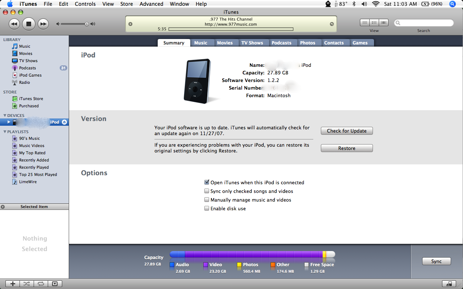
Task: Click the 90's Music smart playlist icon
Action: (x=15, y=138)
